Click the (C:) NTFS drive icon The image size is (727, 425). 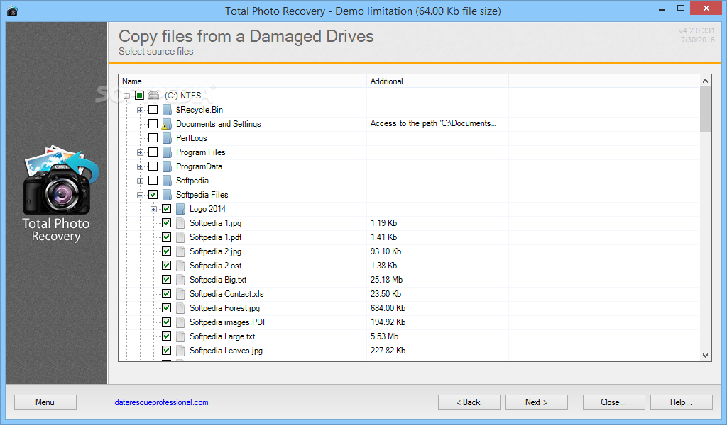pyautogui.click(x=153, y=96)
